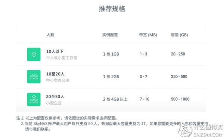
Task: Click the 带宽 (MB) column header
Action: coord(148,35)
